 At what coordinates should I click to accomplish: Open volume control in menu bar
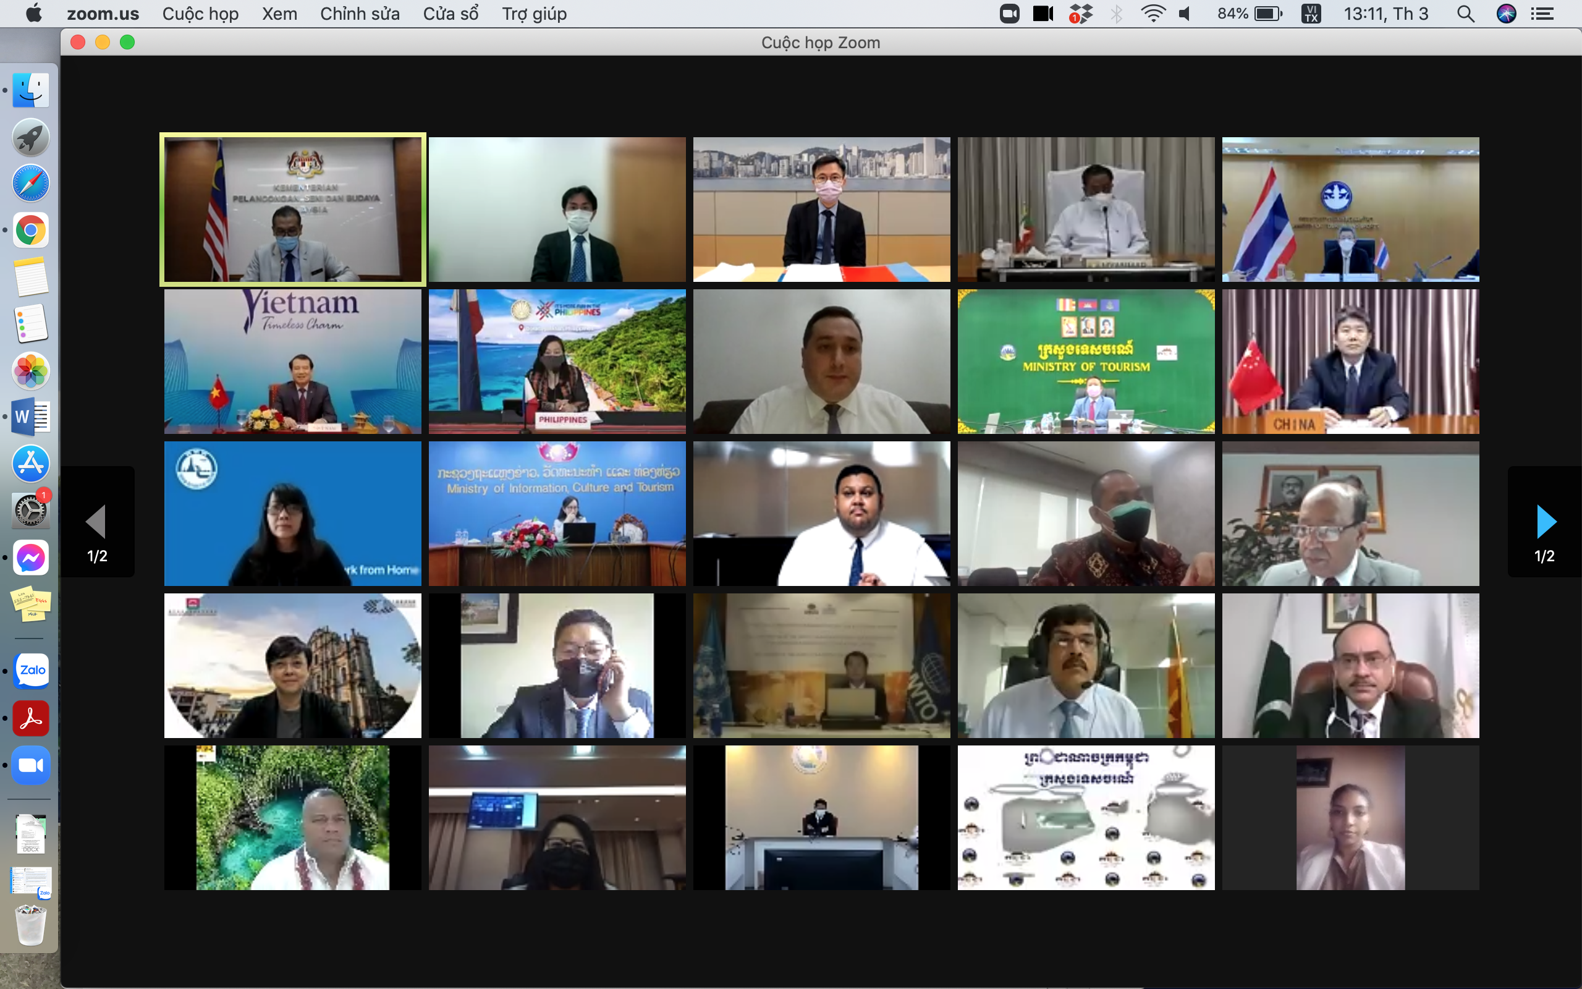pyautogui.click(x=1185, y=14)
